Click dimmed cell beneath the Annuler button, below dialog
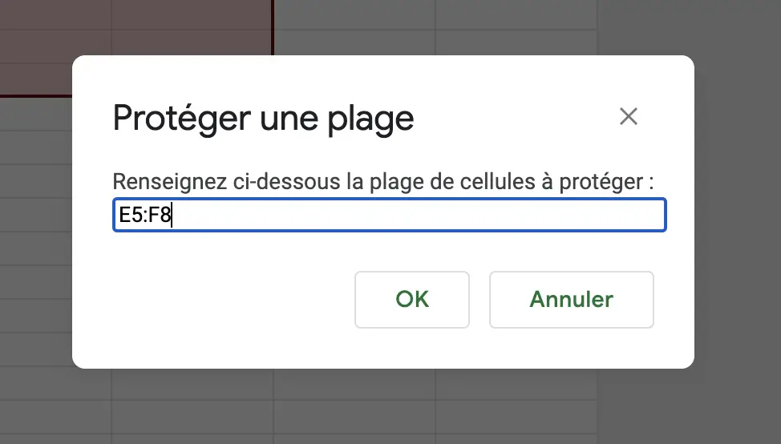 click(x=516, y=385)
